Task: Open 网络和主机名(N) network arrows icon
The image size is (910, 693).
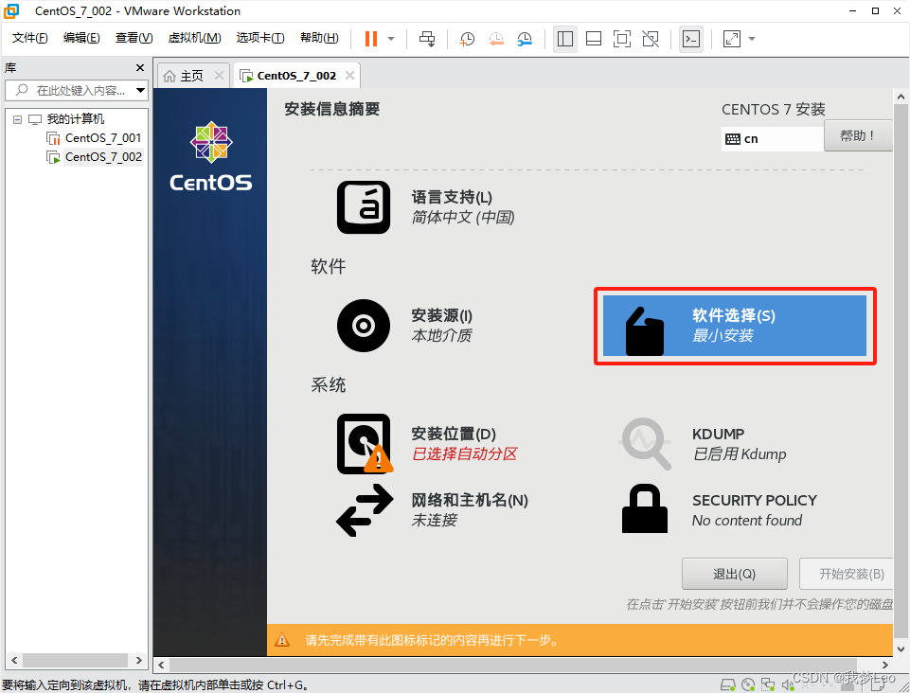Action: click(366, 510)
